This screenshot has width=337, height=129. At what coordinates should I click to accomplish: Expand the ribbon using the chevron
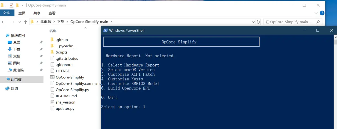(x=316, y=13)
